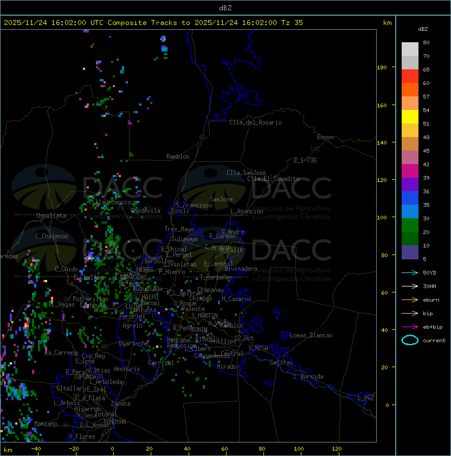Click the 'Ramblon' label near the map center
This screenshot has width=451, height=456.
(178, 157)
